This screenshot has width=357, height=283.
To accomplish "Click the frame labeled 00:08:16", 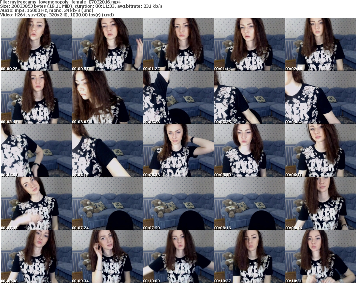I will click(x=249, y=203).
